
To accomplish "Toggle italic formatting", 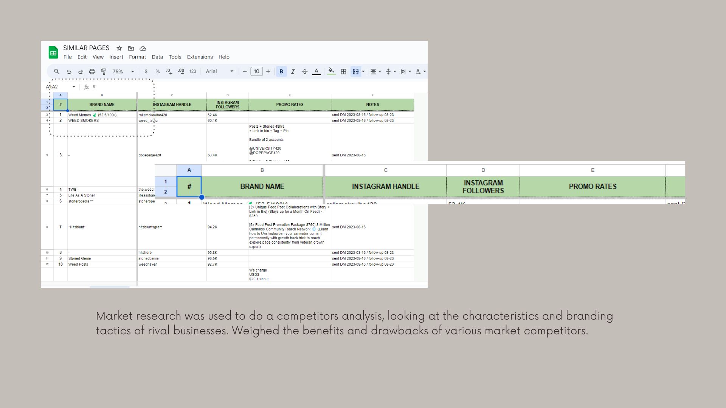I will (x=293, y=71).
